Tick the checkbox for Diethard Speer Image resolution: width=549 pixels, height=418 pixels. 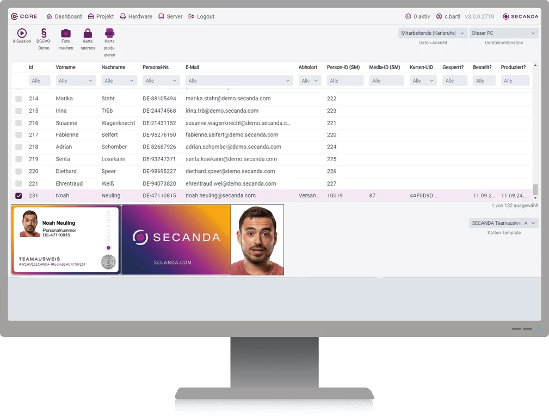(18, 171)
